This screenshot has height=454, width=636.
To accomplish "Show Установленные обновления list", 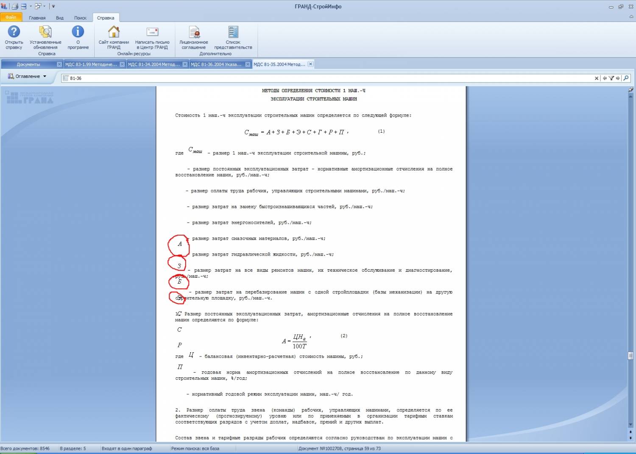I will point(45,37).
